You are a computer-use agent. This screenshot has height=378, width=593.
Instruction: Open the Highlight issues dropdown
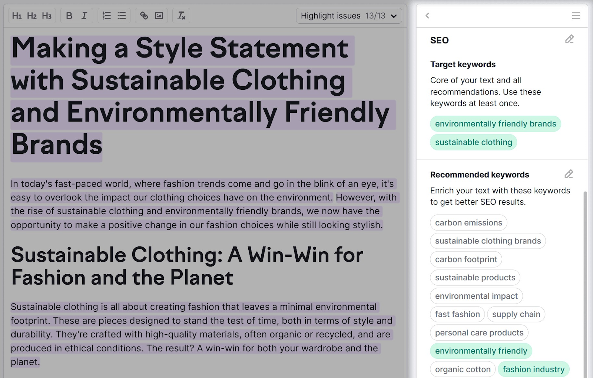[x=348, y=16]
